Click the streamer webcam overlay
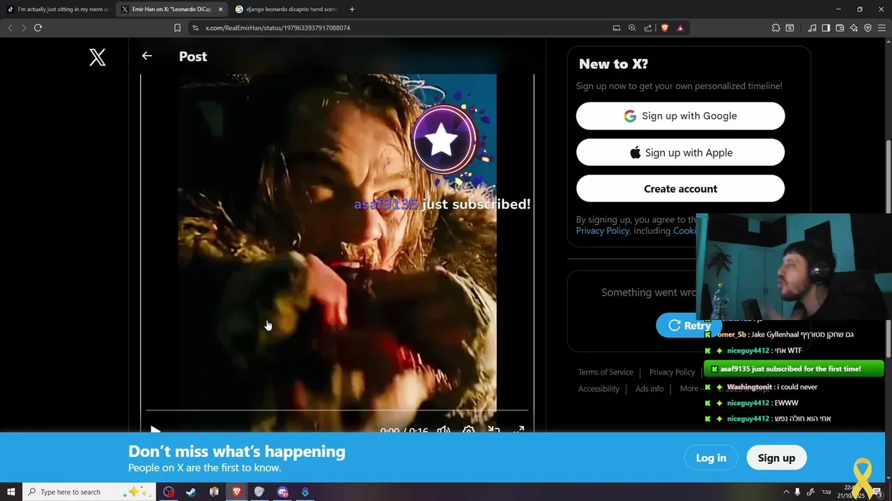 coord(794,267)
